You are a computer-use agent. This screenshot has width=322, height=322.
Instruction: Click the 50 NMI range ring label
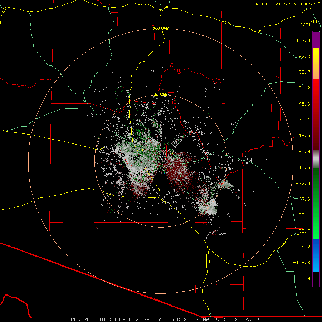click(161, 94)
